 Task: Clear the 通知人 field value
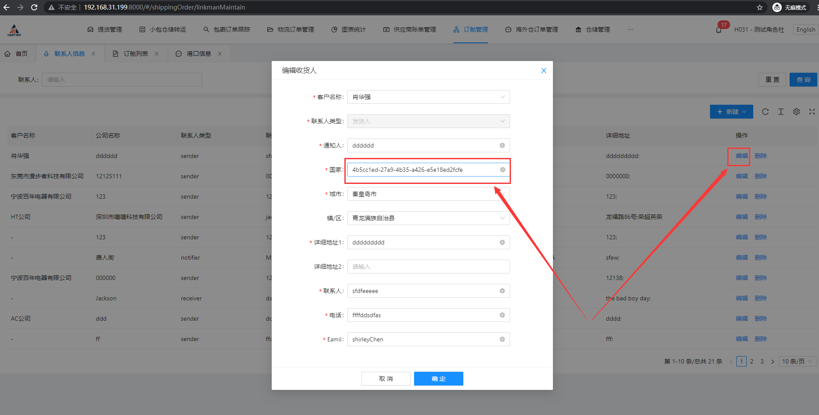pyautogui.click(x=502, y=145)
